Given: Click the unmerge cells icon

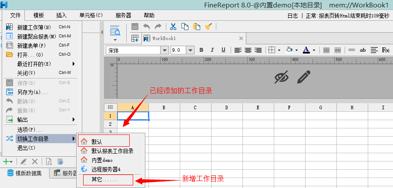Looking at the screenshot, I should coord(338,50).
